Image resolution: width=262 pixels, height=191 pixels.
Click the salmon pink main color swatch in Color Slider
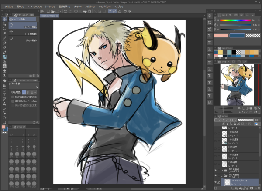point(221,35)
